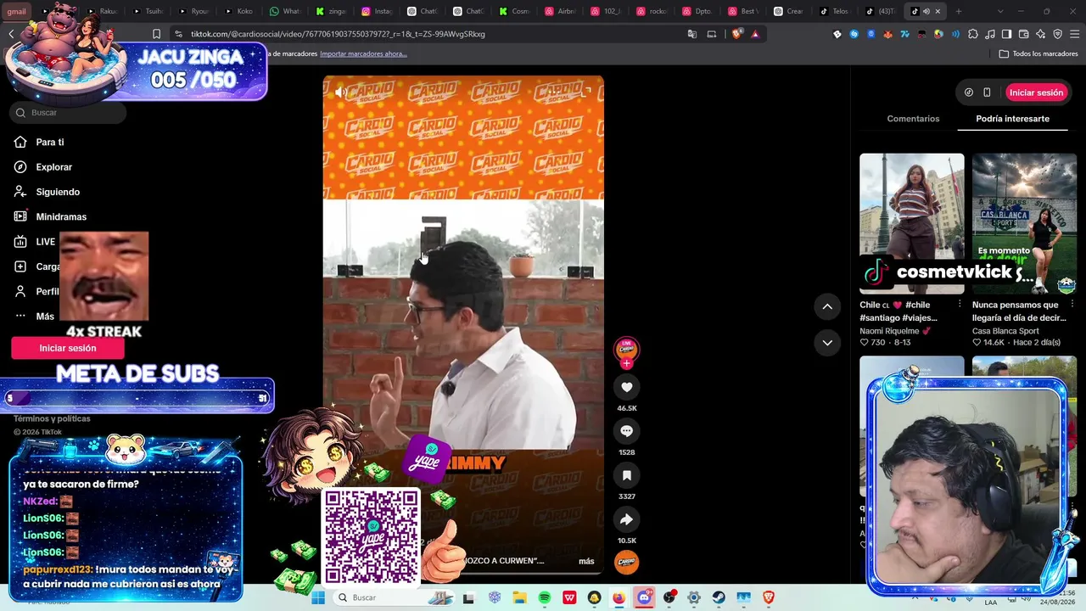Open a new browser tab with plus button
Viewport: 1086px width, 611px height.
point(959,11)
